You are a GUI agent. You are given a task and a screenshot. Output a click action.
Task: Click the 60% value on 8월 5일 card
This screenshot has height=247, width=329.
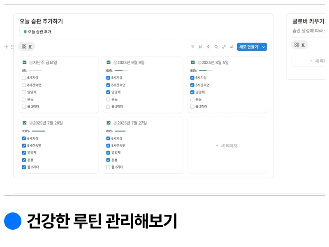[x=193, y=70]
